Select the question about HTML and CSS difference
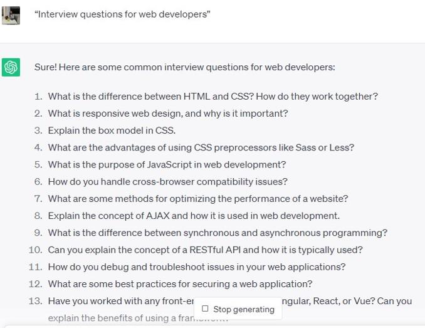The height and width of the screenshot is (328, 425). click(x=212, y=97)
